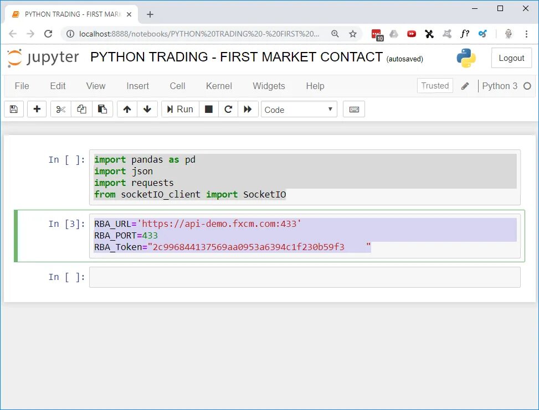539x410 pixels.
Task: Open the Help menu
Action: coord(315,86)
